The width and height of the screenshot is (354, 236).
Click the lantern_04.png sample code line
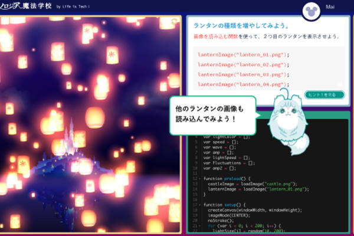(x=244, y=84)
